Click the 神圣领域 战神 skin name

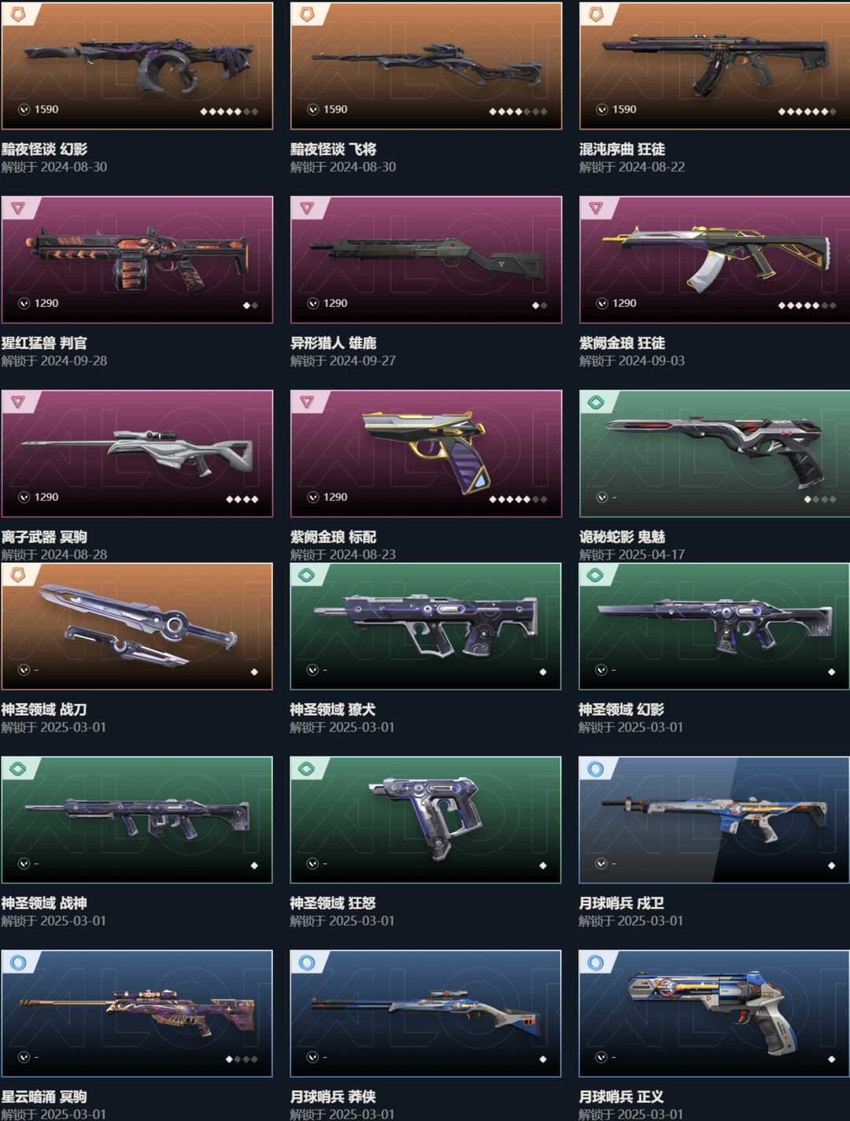44,903
